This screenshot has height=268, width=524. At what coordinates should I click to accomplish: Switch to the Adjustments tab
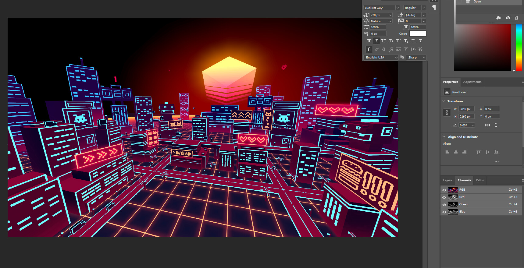click(472, 82)
